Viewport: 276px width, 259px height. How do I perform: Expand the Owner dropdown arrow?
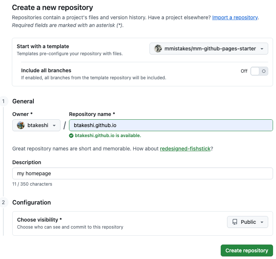click(54, 126)
